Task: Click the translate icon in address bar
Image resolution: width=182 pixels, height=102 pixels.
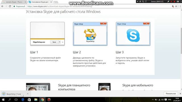Action: [x=173, y=6]
